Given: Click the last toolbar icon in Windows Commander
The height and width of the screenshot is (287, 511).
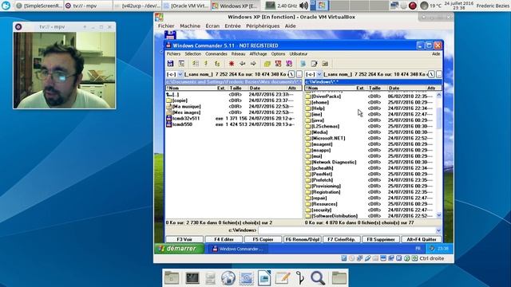Looking at the screenshot, I should pos(325,64).
